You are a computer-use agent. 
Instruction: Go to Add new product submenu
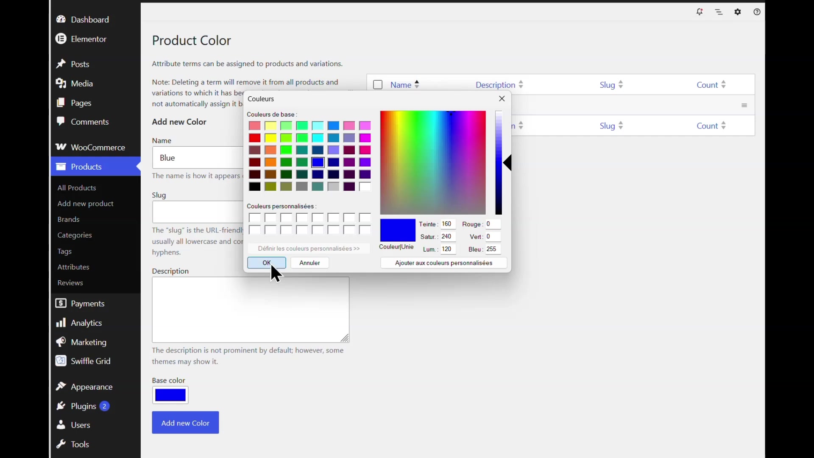86,204
